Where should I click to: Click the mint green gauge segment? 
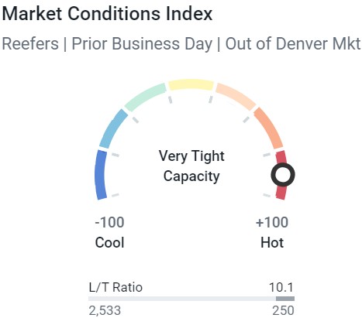145,97
